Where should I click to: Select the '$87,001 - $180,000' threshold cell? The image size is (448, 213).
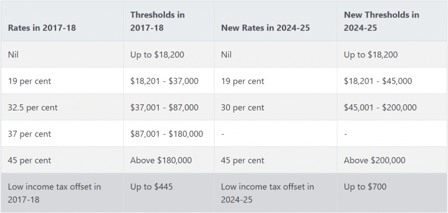pyautogui.click(x=166, y=134)
